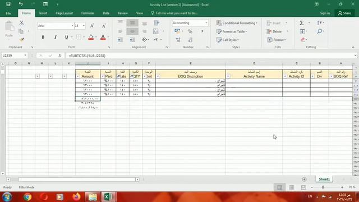
Task: Open the BOQ Discription column filter dropdown
Action: [158, 76]
